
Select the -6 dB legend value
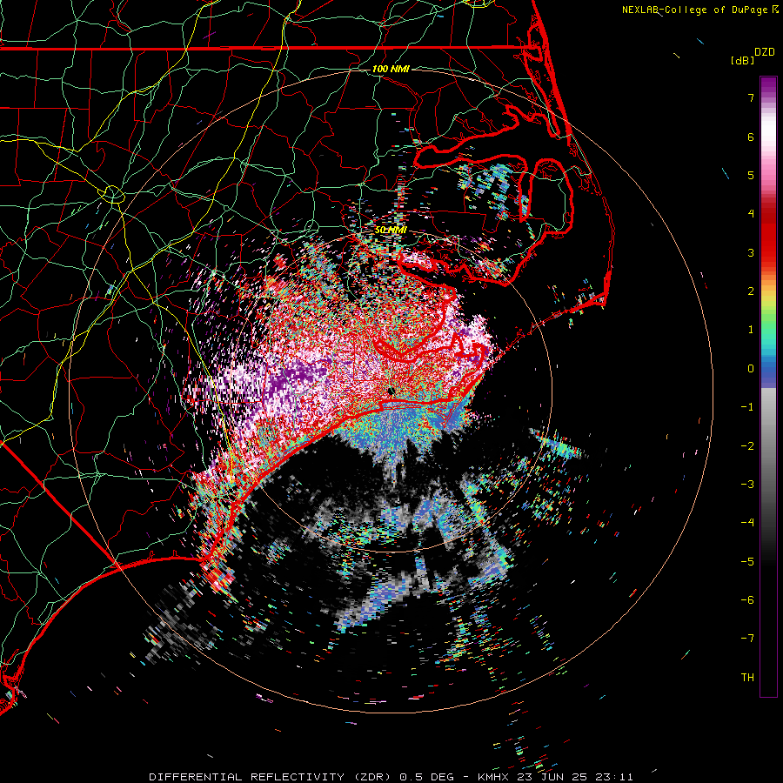point(747,600)
